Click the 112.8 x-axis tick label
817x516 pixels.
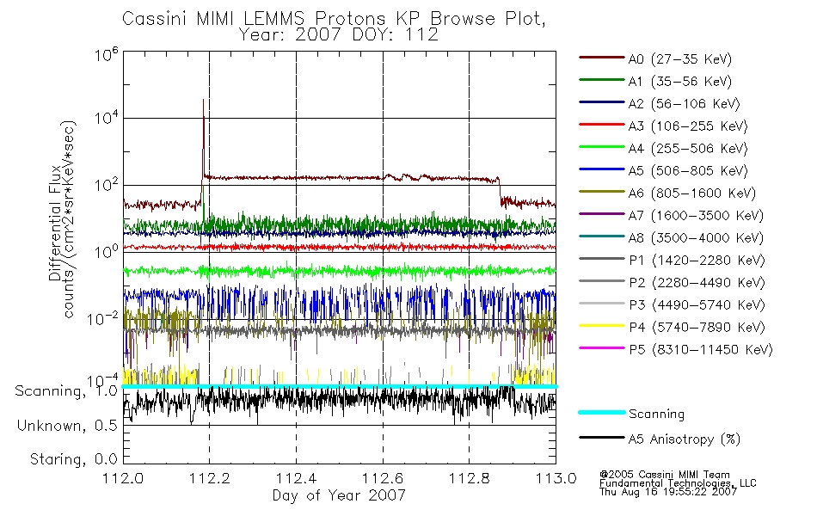(469, 478)
